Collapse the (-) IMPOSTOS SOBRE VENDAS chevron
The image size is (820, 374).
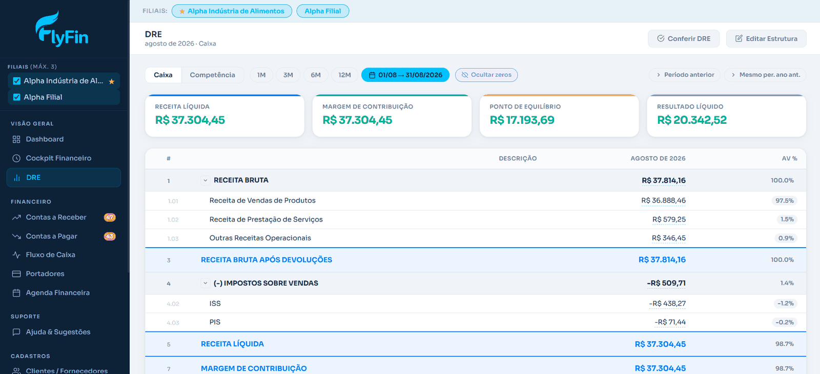tap(205, 283)
